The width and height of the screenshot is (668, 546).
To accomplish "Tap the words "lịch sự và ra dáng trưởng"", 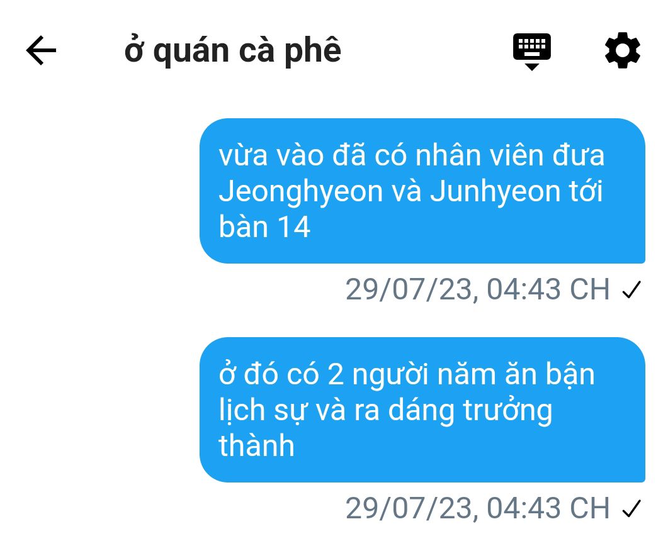I will click(x=385, y=411).
